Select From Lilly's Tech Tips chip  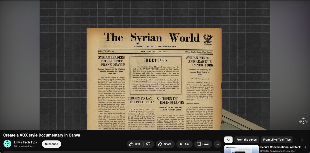tap(277, 140)
